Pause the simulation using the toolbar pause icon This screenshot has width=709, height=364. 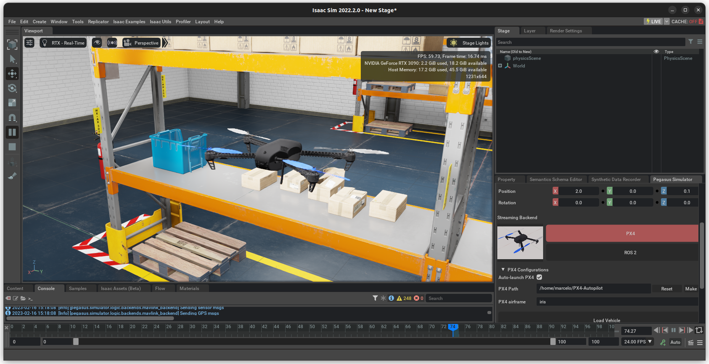coord(12,132)
